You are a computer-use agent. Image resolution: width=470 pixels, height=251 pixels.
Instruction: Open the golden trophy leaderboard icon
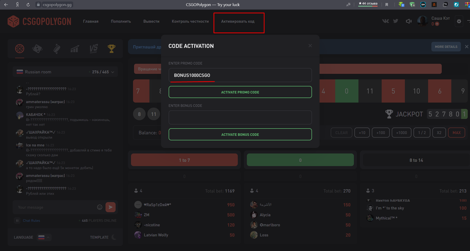click(112, 49)
